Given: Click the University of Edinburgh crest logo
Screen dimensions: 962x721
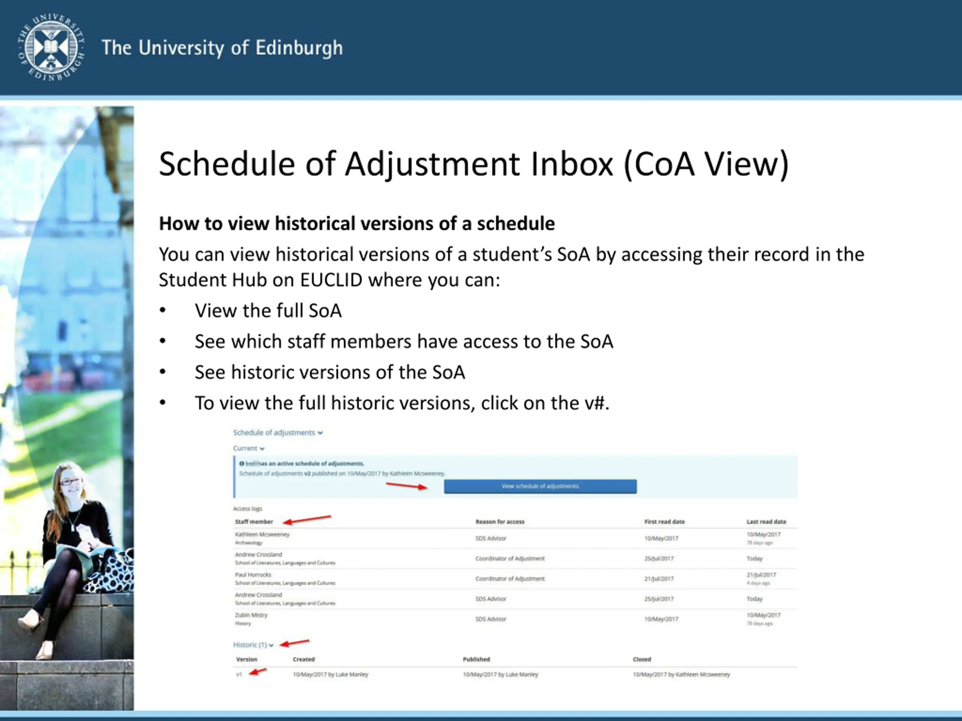Looking at the screenshot, I should pos(51,47).
